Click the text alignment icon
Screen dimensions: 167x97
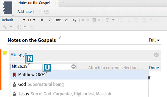click(x=107, y=20)
